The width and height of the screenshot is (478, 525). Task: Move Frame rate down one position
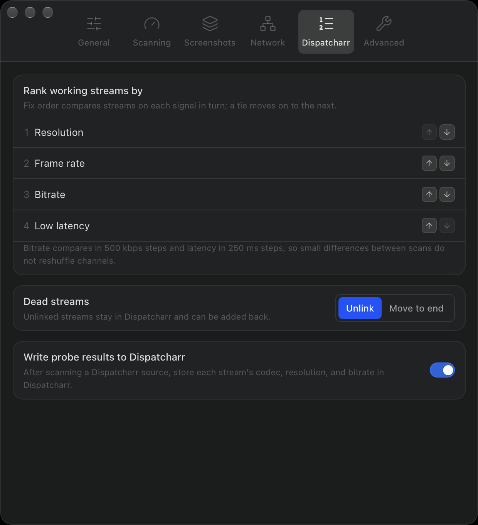click(447, 163)
